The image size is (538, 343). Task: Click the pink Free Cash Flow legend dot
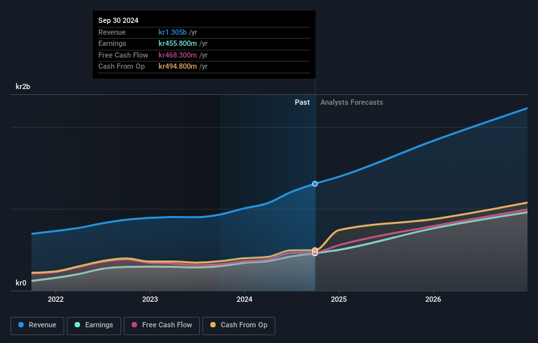click(134, 325)
